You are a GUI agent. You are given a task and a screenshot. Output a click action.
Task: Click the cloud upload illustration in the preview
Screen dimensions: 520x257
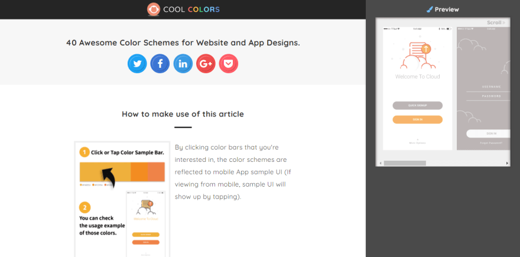click(x=418, y=55)
